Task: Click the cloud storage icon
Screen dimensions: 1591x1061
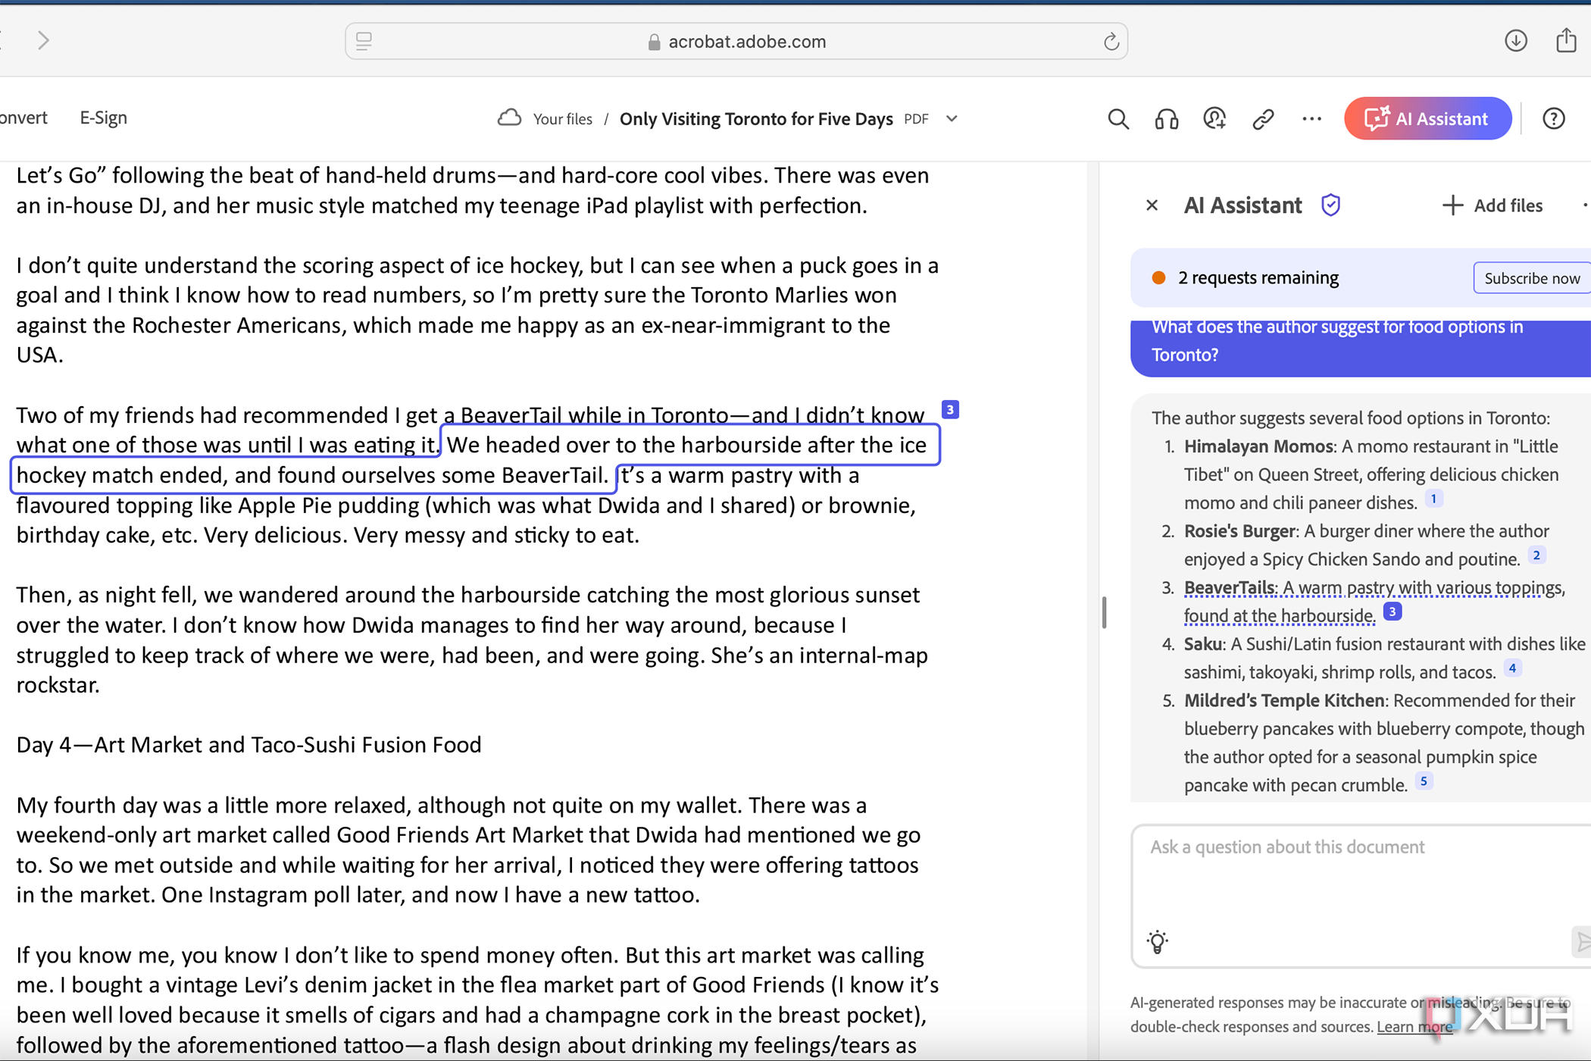Action: coord(509,118)
